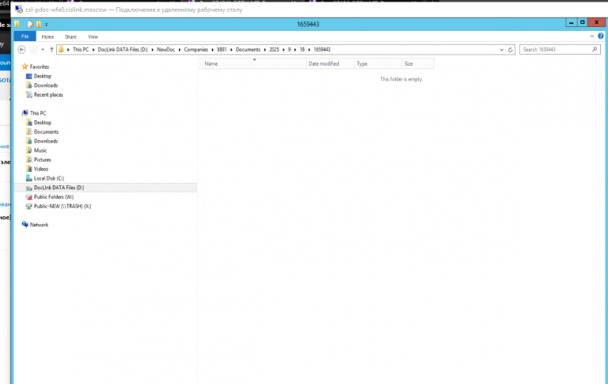608x384 pixels.
Task: Open the File menu
Action: 25,36
